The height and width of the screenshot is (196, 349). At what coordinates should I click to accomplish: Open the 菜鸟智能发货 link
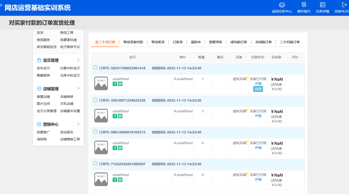click(x=47, y=47)
